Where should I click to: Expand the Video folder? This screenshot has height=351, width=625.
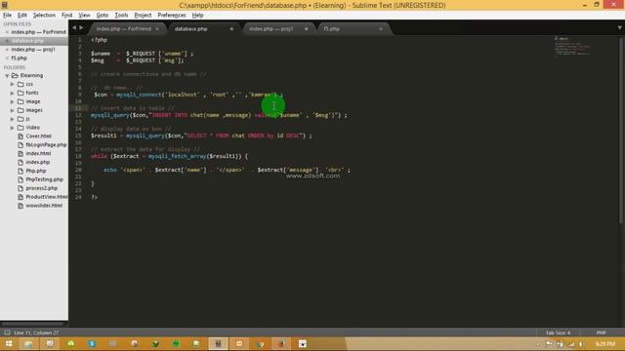point(13,128)
